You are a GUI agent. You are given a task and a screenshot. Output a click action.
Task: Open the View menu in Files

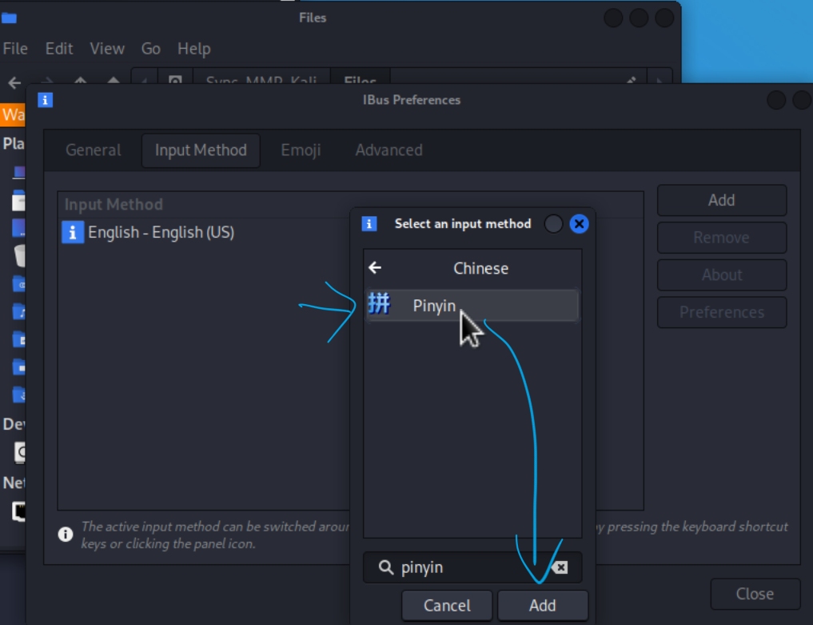click(x=107, y=48)
